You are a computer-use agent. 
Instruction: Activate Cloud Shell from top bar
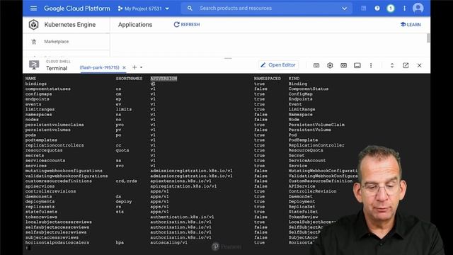[363, 8]
